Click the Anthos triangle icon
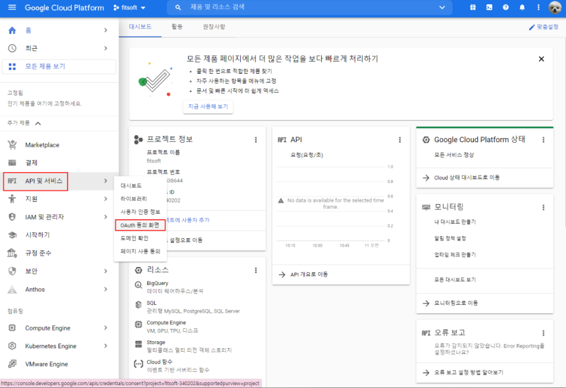Viewport: 566px width, 388px height. click(x=12, y=289)
